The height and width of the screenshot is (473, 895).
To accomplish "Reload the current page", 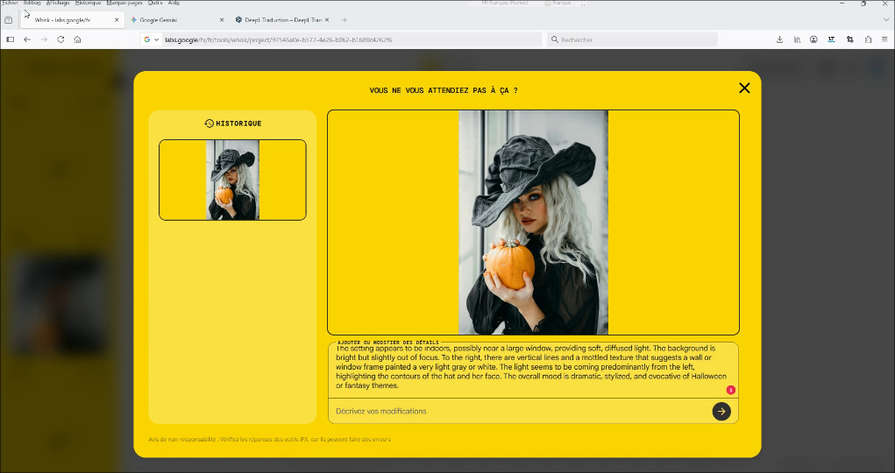I will click(60, 39).
